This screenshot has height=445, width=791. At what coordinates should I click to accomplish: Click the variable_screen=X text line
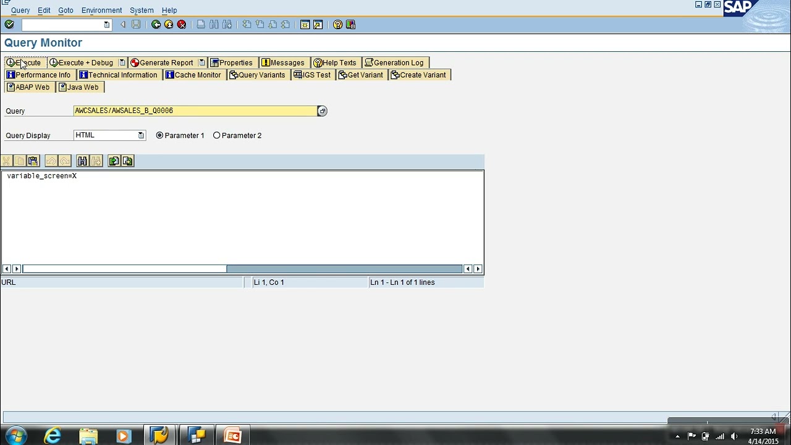pos(41,176)
